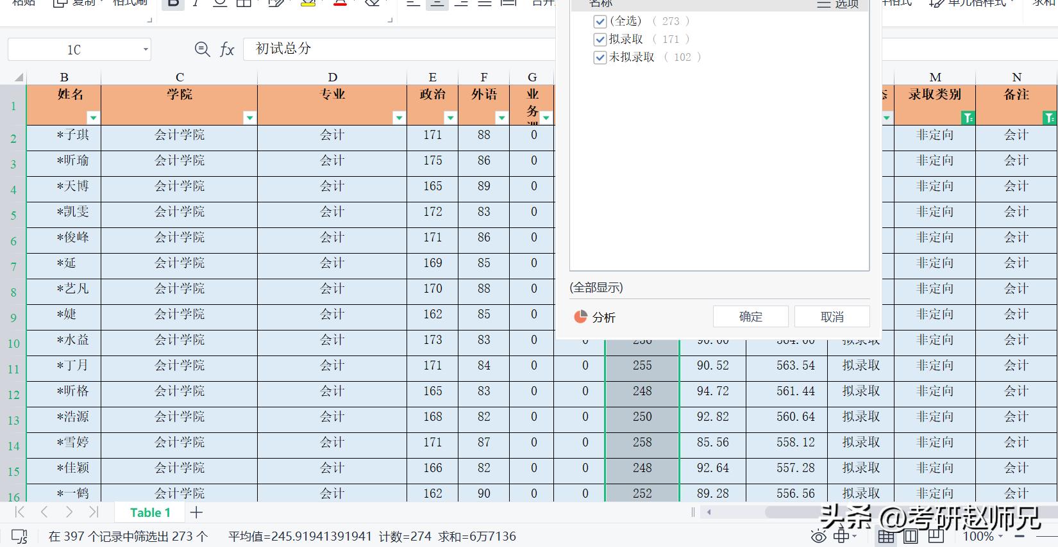Open the 外语 column filter dropdown
The width and height of the screenshot is (1058, 547).
pyautogui.click(x=501, y=118)
